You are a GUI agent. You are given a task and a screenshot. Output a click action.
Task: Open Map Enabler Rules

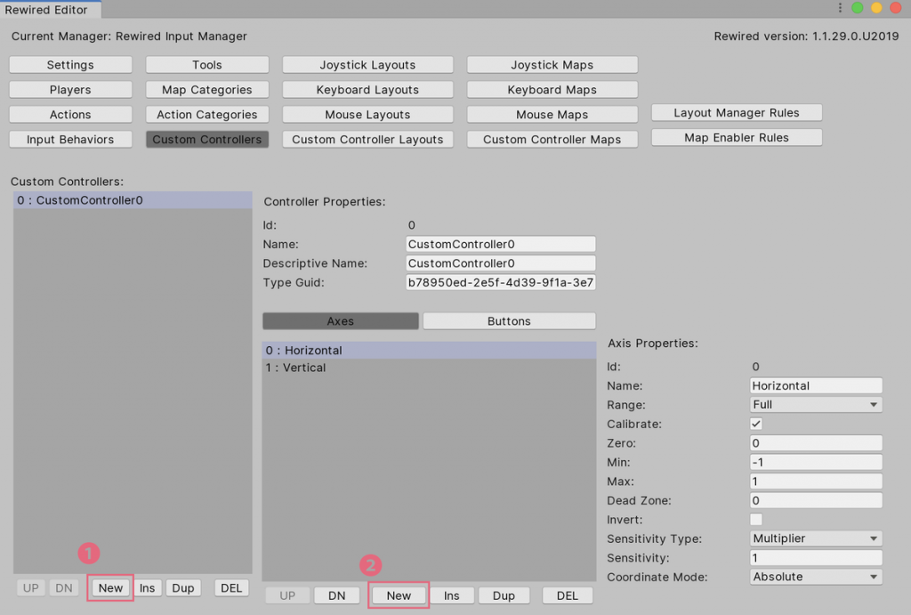pyautogui.click(x=737, y=138)
